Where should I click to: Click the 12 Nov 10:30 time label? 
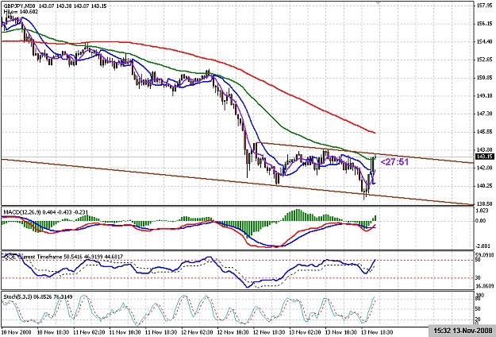coord(232,332)
